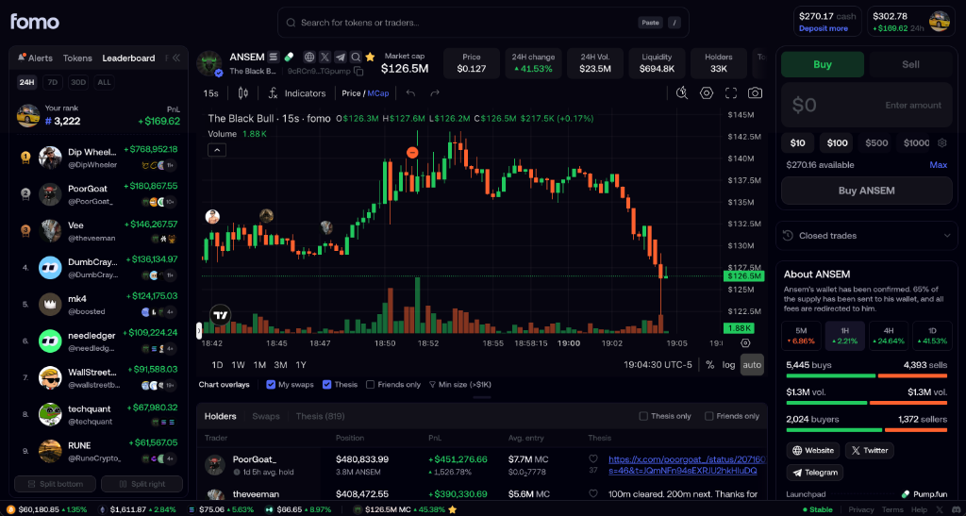Open the chart quick search tool
Viewport: 966px width, 516px height.
(681, 93)
